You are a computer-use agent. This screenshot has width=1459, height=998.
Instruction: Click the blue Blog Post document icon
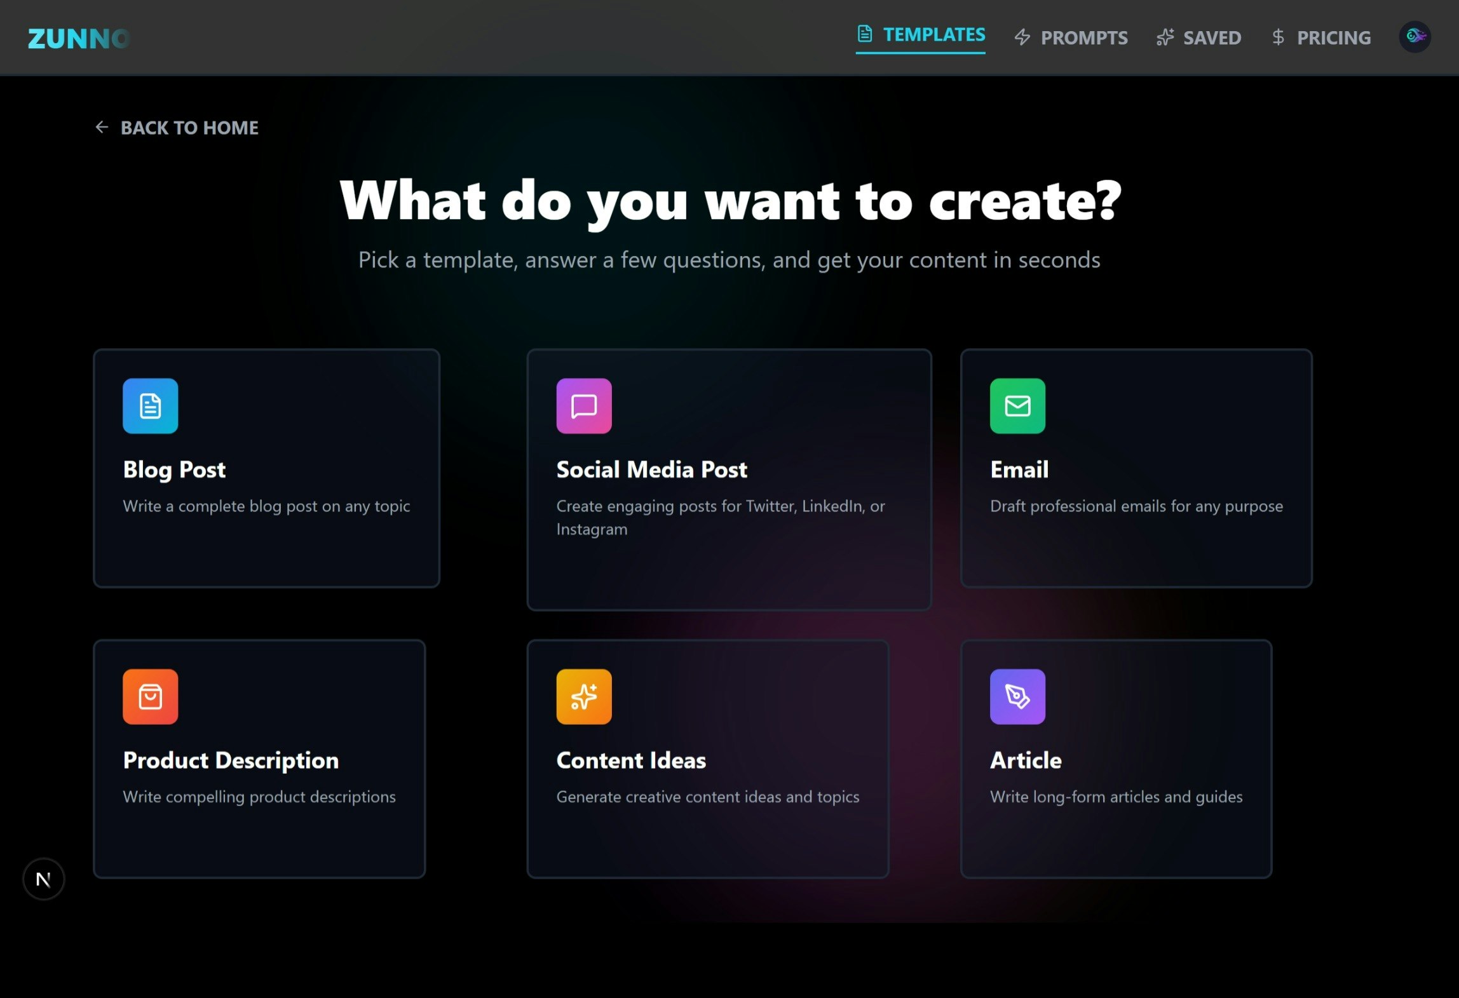pyautogui.click(x=150, y=406)
